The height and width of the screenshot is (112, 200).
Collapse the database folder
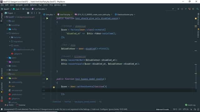coord(7,33)
